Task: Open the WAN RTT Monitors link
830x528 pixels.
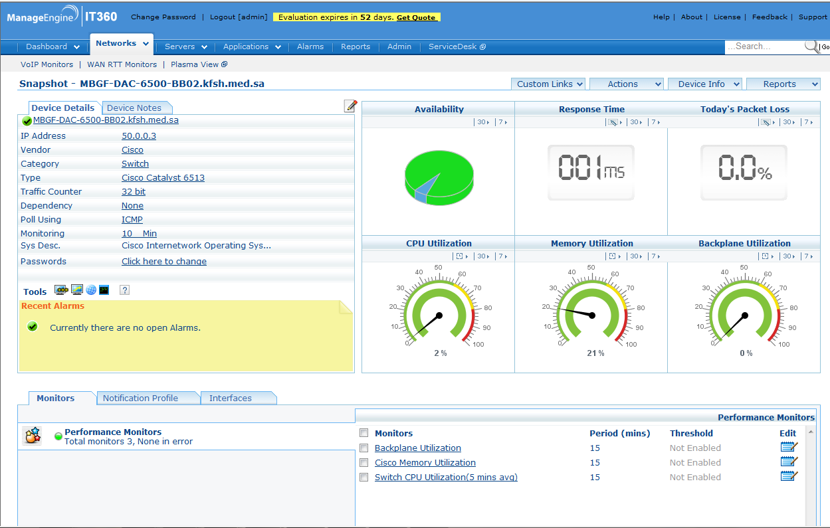Action: 122,64
